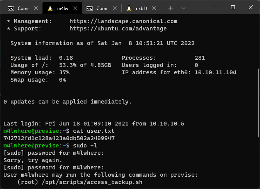The image size is (260, 189).
Task: Select the Comr tab right of m4lw
Action: [x=102, y=8]
